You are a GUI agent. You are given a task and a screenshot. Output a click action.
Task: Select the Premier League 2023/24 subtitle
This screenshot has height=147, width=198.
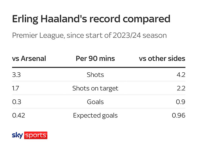coord(89,35)
